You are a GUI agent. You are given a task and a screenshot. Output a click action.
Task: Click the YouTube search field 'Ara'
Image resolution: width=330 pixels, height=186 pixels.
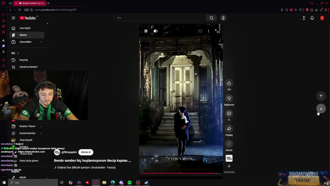(x=160, y=18)
